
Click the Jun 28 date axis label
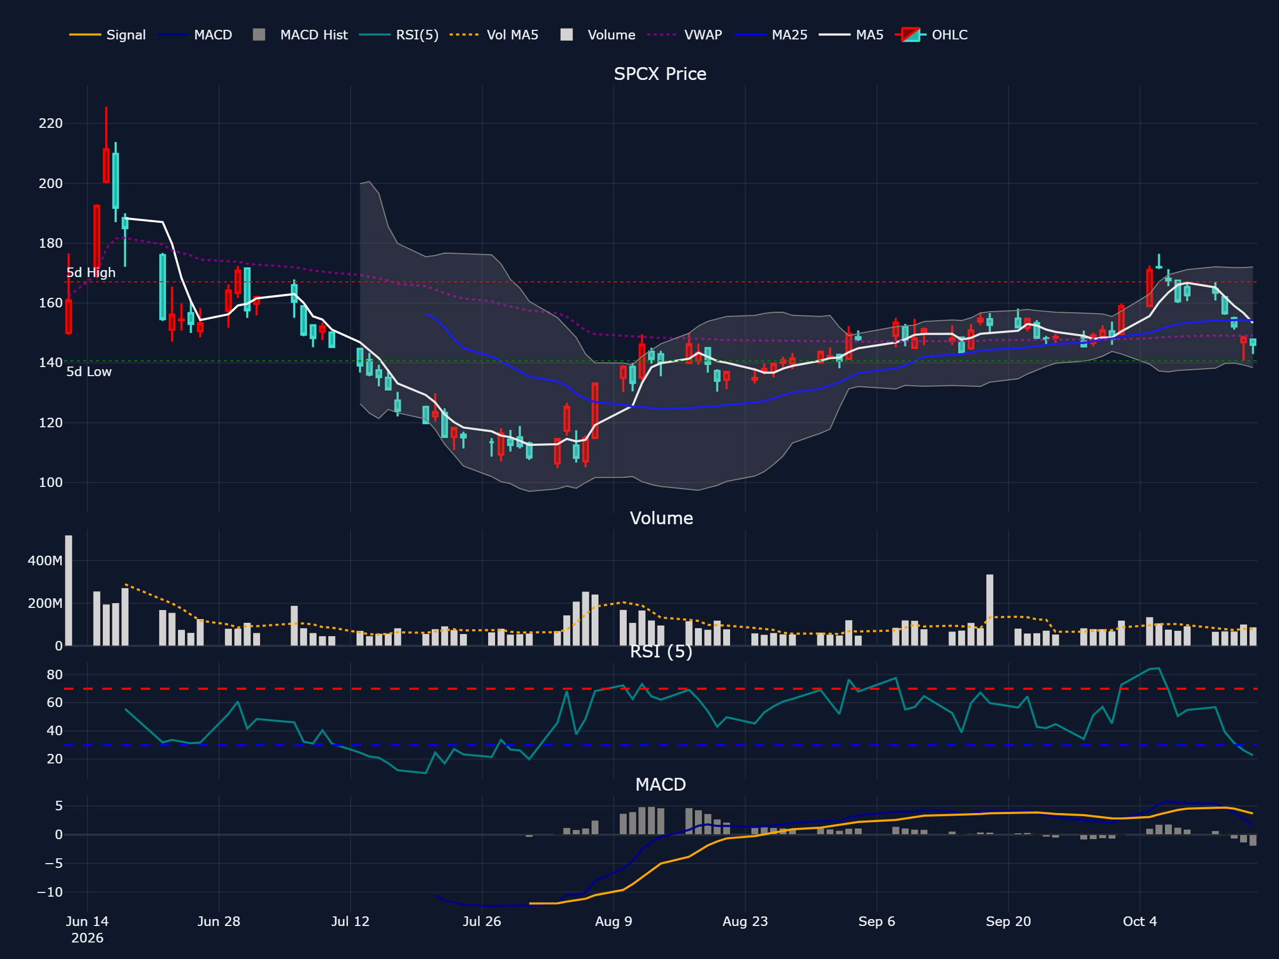(x=218, y=921)
